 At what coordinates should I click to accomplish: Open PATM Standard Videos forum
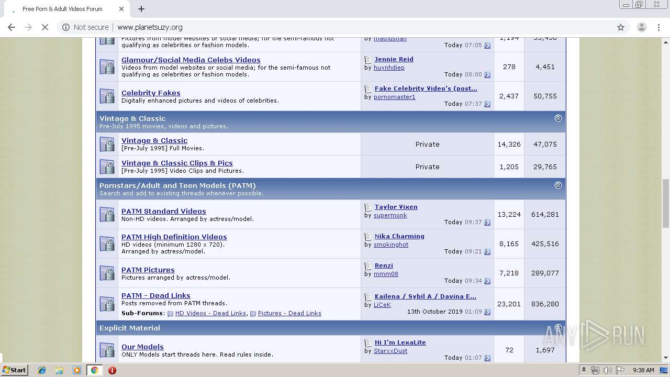point(164,211)
